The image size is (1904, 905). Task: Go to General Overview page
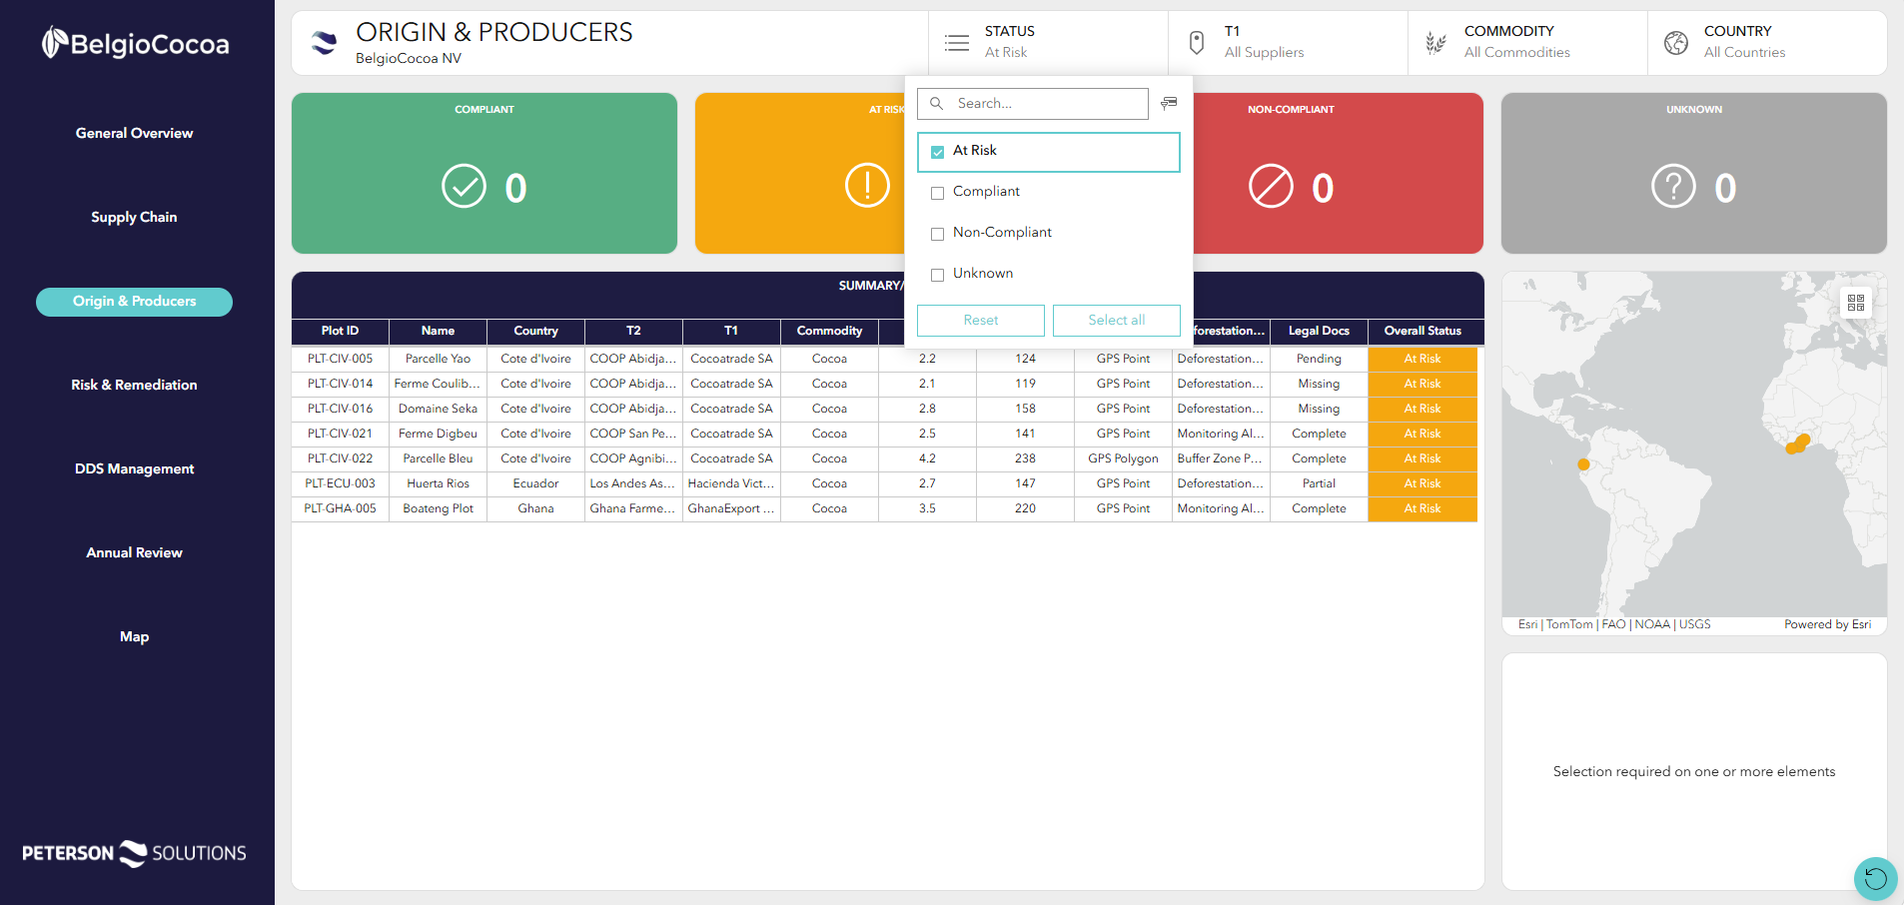134,133
